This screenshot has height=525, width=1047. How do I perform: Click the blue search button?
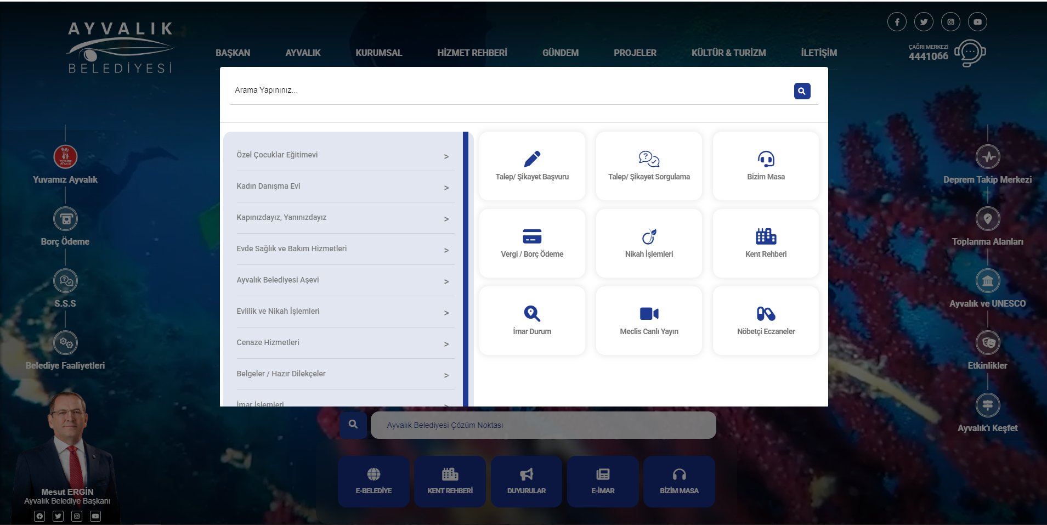click(x=801, y=91)
